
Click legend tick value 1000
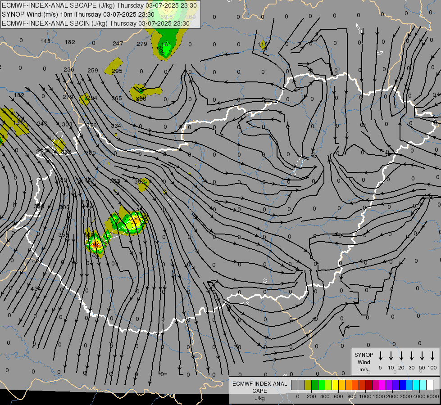365,396
